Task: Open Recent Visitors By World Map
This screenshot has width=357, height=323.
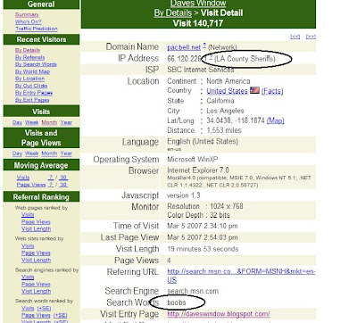Action: 32,71
